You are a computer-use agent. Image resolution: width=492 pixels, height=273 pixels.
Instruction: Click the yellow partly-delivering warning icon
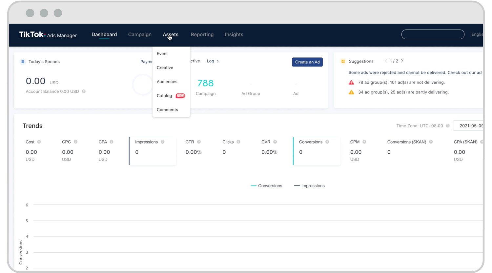tap(351, 92)
